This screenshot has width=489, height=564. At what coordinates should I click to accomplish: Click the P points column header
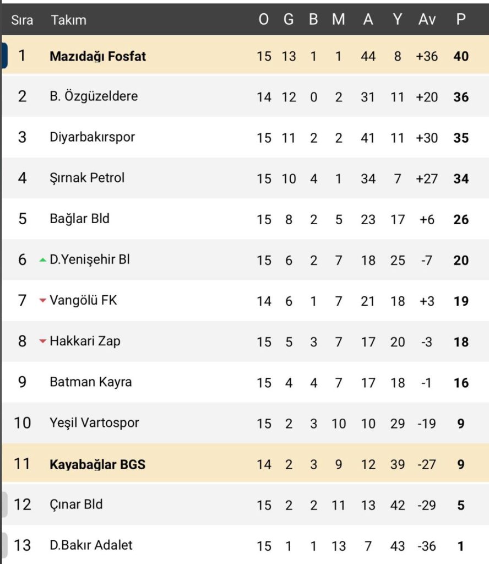point(461,19)
